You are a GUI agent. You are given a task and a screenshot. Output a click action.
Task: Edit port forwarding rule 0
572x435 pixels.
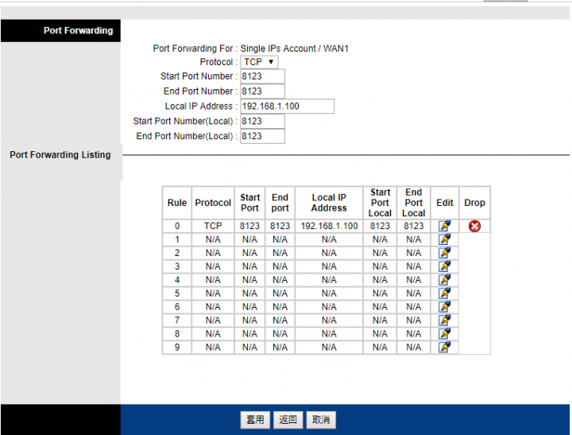pyautogui.click(x=444, y=226)
